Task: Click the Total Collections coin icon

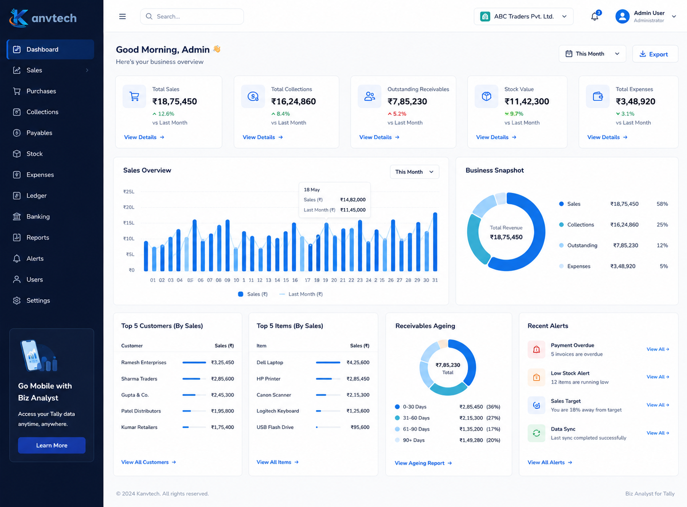Action: tap(253, 97)
